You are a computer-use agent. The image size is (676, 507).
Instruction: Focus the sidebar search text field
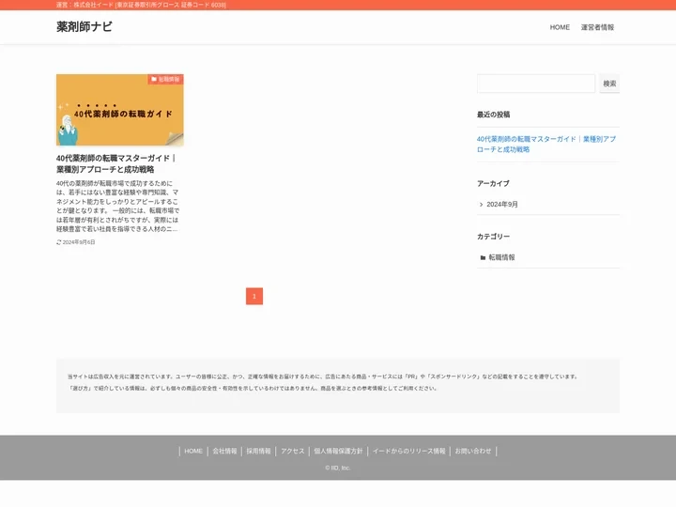click(535, 84)
